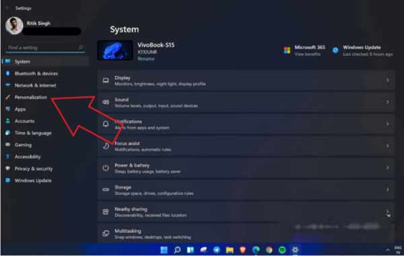Open Spotify from the taskbar

(282, 249)
